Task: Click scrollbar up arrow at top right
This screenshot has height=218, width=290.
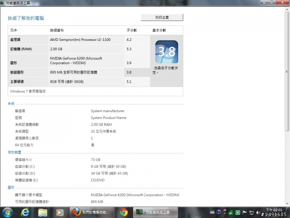Action: (287, 9)
